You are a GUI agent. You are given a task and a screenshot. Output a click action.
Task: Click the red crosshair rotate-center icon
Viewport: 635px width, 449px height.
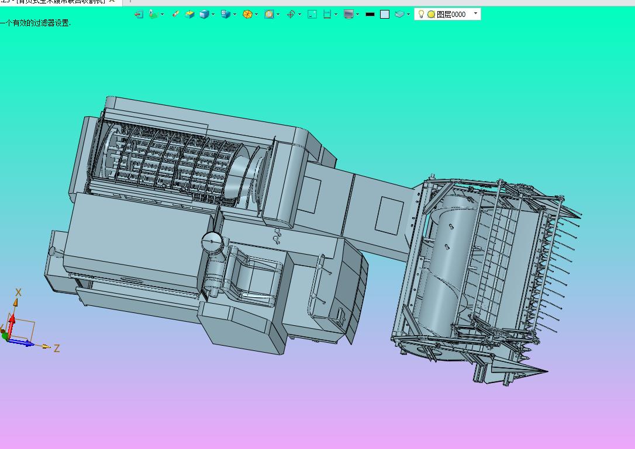(x=291, y=15)
